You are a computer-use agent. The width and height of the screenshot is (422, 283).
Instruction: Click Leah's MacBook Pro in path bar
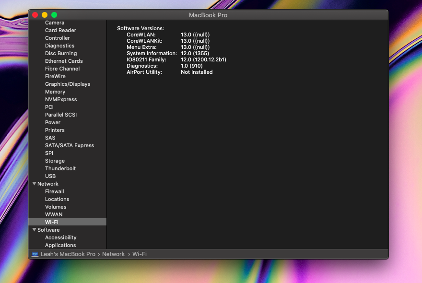68,254
